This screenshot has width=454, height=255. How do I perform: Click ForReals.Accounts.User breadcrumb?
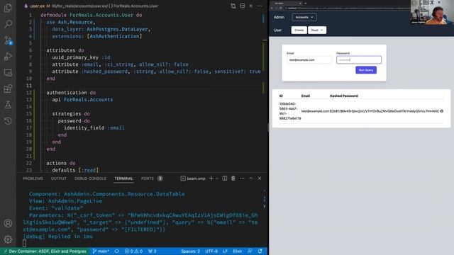[x=136, y=6]
